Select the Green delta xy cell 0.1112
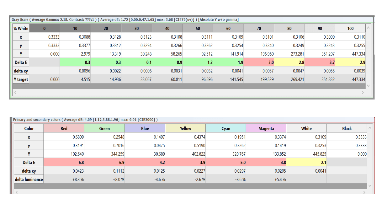The width and height of the screenshot is (382, 215). click(x=104, y=171)
